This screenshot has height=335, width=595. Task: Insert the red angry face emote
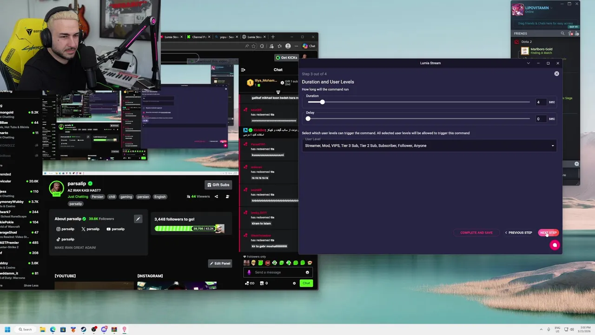[267, 263]
